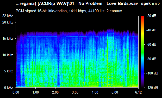Click the 5 kHz frequency axis label
Viewport: 162px width, 98px height.
click(9, 71)
